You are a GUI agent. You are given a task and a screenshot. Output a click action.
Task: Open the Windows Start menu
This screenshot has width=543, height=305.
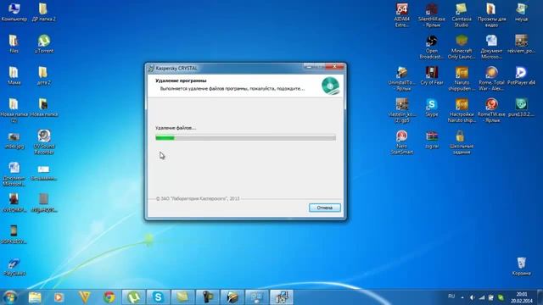(x=10, y=297)
